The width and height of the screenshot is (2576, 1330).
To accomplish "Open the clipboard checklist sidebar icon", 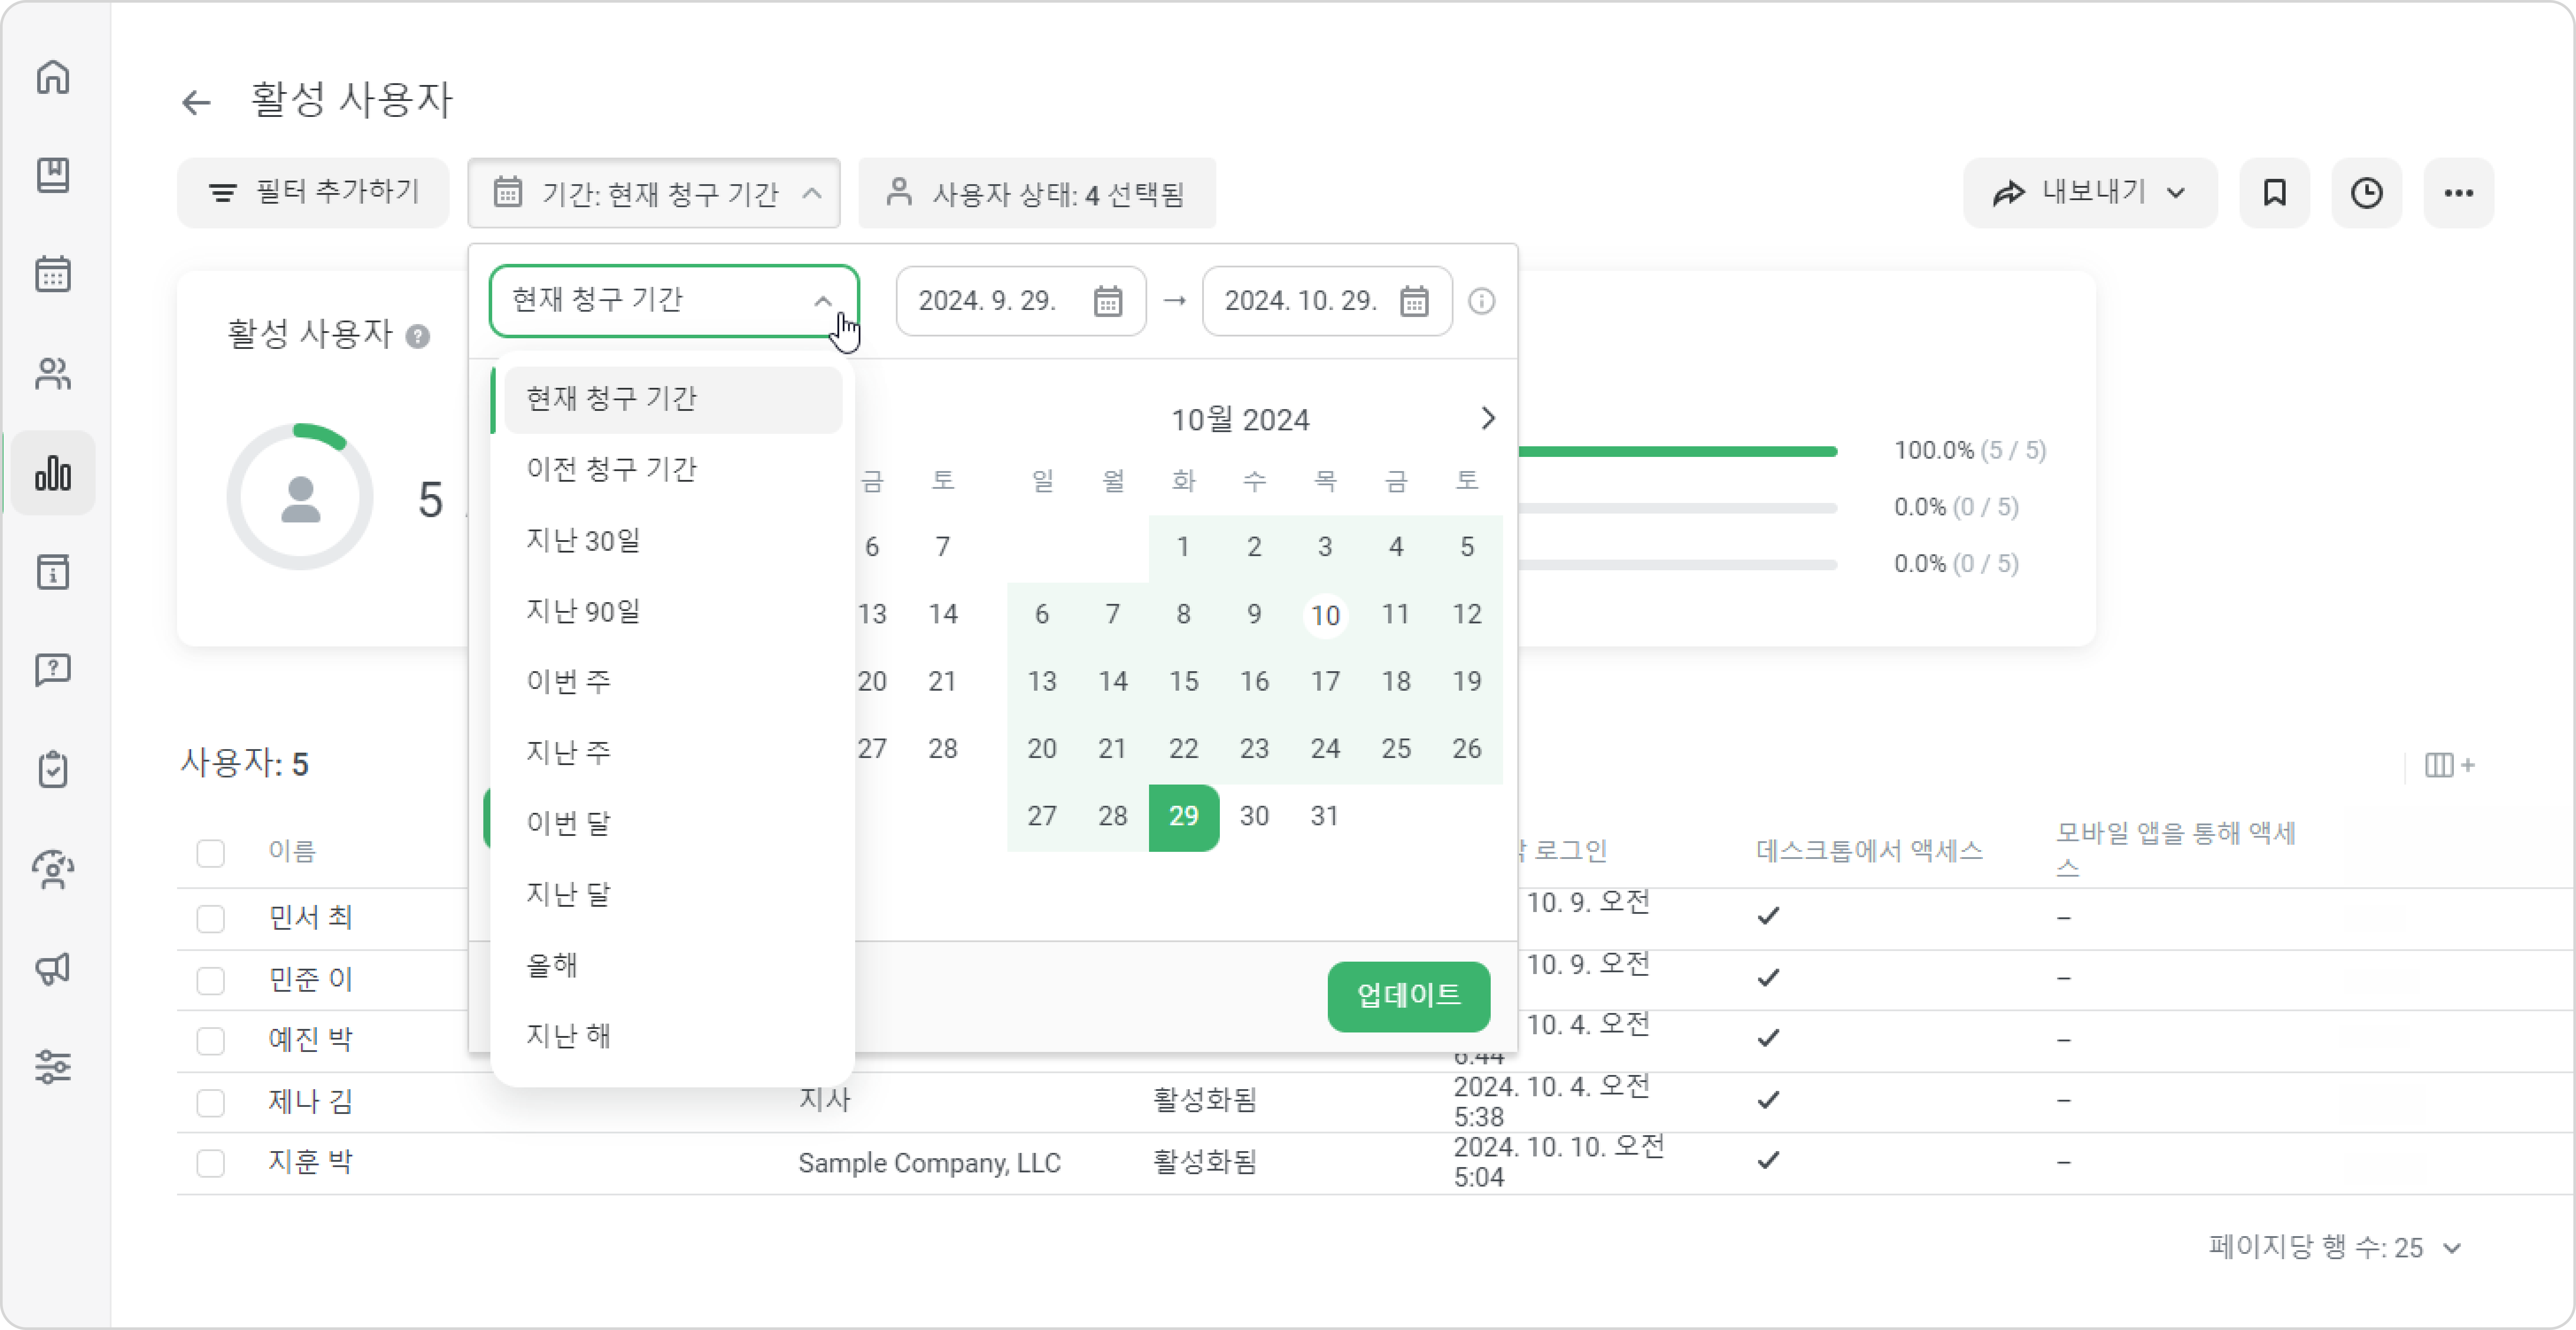I will pos(53,769).
